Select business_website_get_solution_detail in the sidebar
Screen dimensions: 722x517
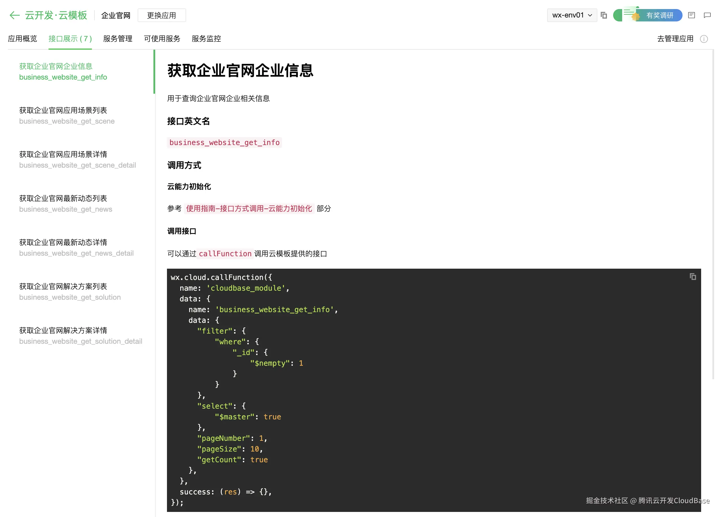pos(80,341)
